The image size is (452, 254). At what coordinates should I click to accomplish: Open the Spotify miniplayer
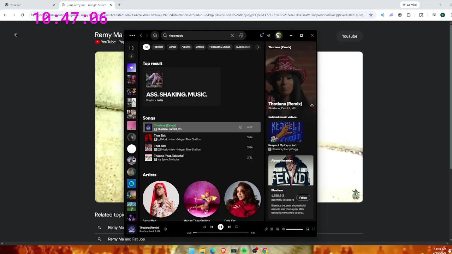tap(307, 229)
